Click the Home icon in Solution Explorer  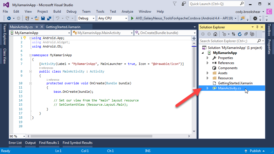pyautogui.click(x=215, y=34)
